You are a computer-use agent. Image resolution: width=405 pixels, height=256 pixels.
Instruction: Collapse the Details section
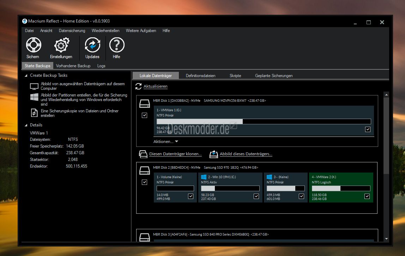[26, 125]
